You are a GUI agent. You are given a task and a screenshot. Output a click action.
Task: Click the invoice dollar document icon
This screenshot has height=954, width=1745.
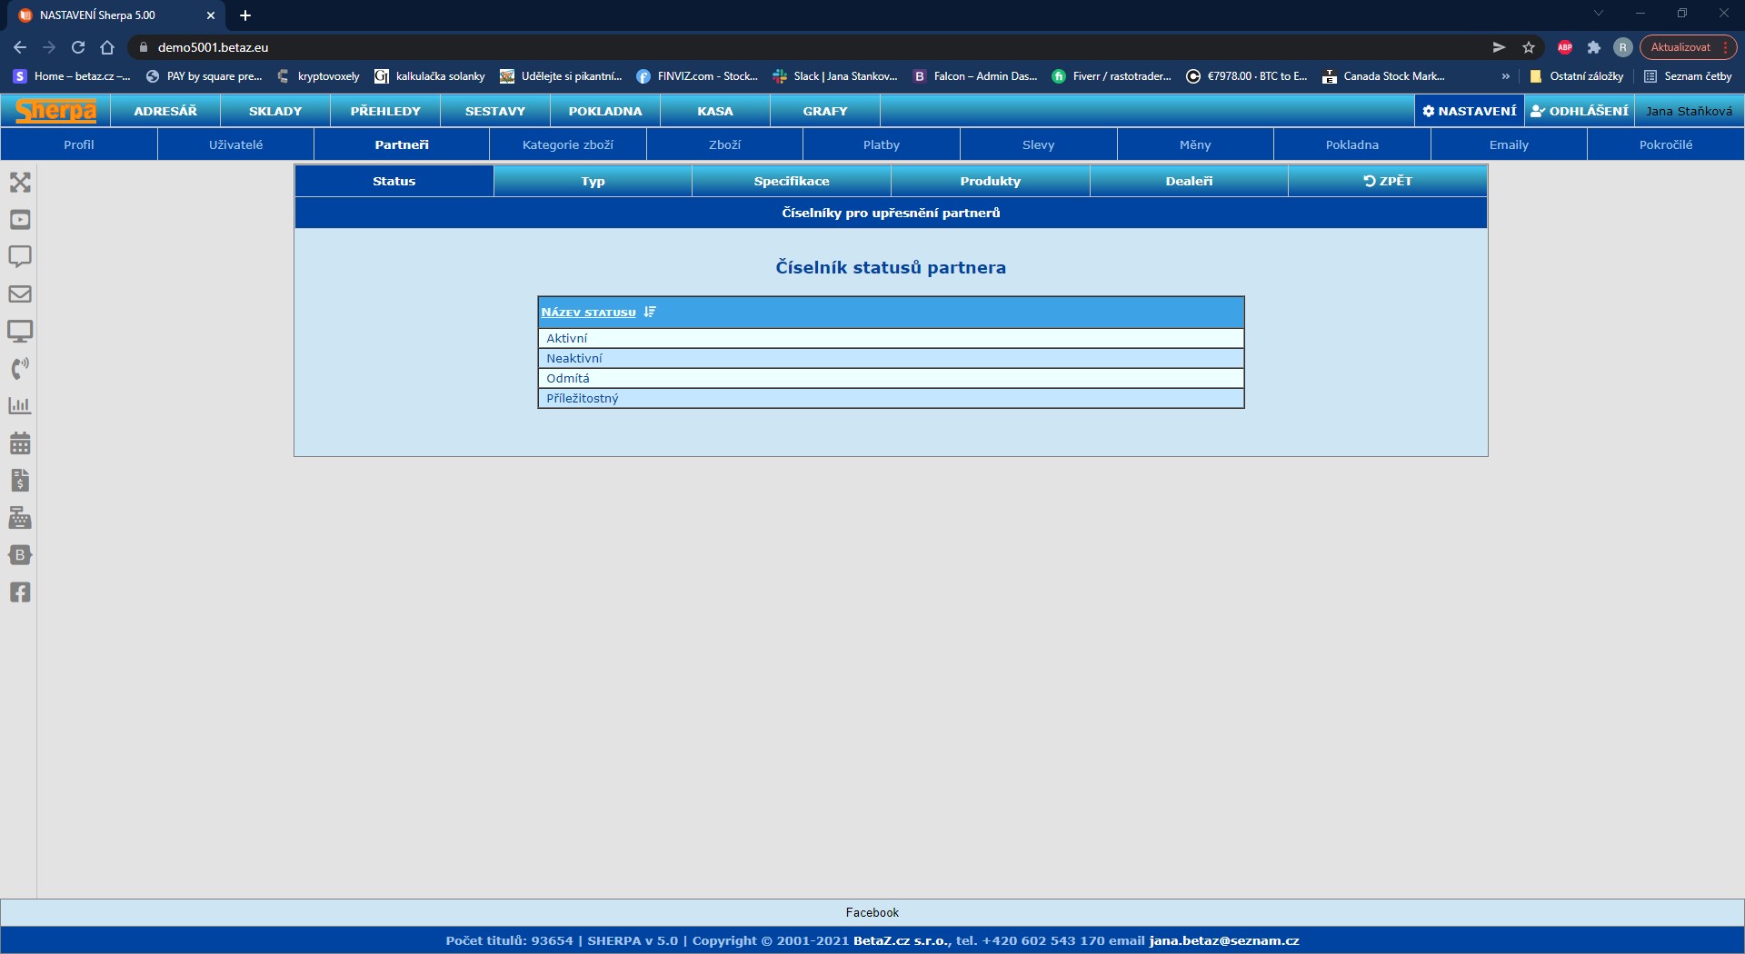(20, 481)
